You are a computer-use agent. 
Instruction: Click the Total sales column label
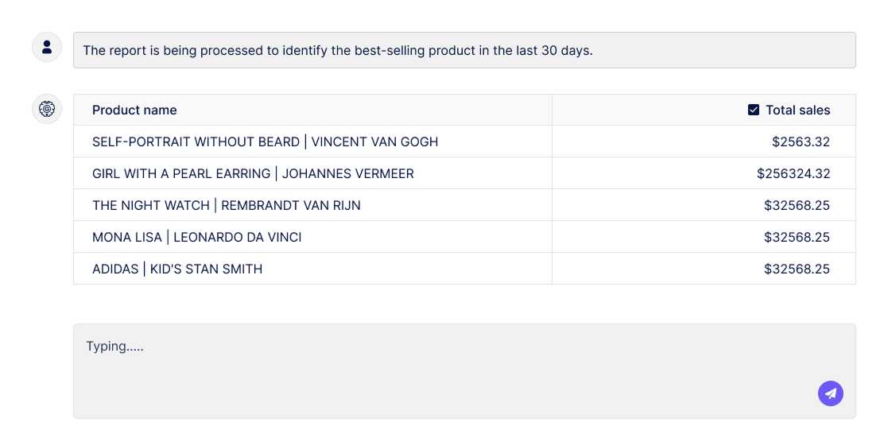(x=797, y=110)
